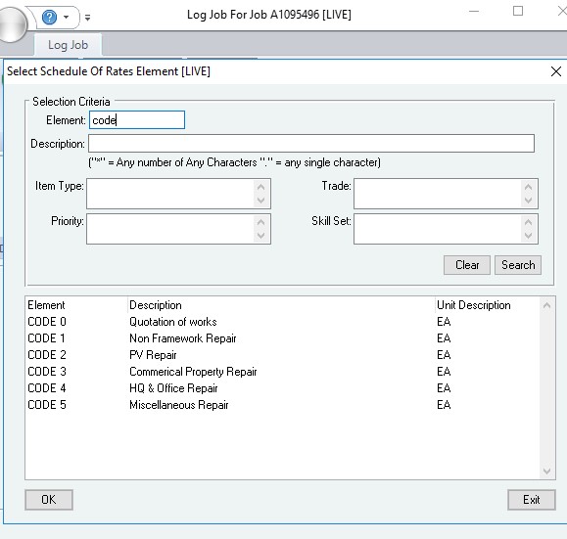567x539 pixels.
Task: Click down arrow in Item Type list
Action: tap(261, 201)
